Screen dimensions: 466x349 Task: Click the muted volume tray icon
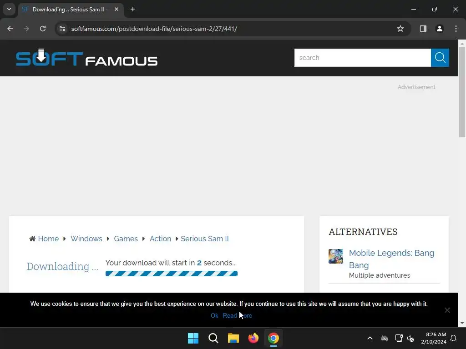click(410, 338)
